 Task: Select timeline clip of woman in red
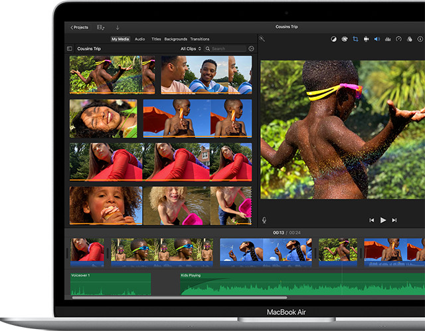pos(87,253)
